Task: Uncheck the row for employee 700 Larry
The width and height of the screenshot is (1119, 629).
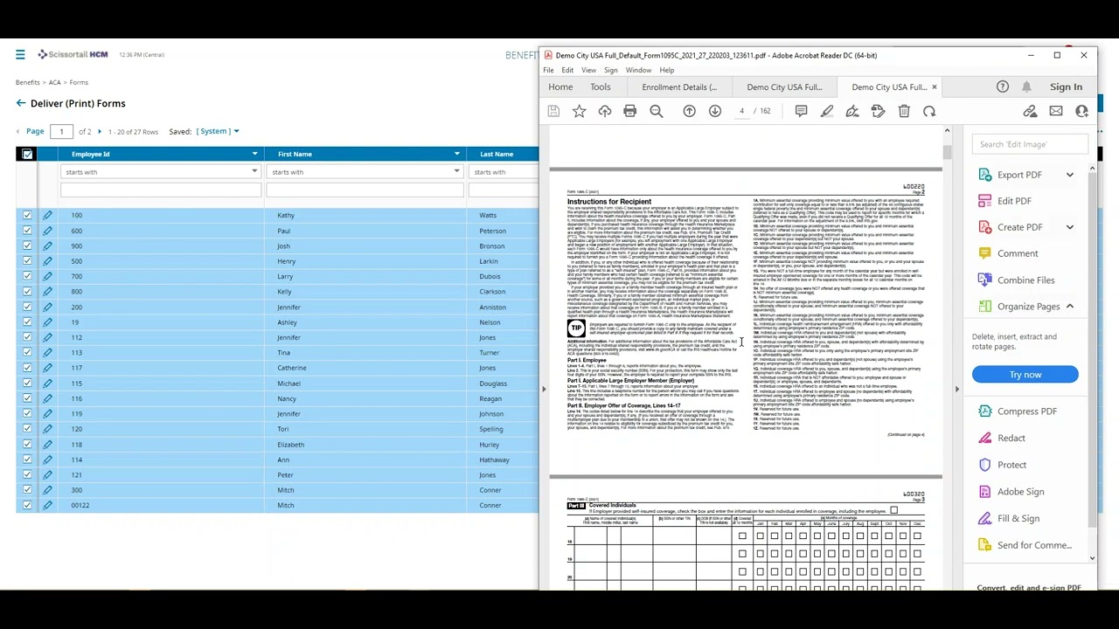Action: click(27, 276)
